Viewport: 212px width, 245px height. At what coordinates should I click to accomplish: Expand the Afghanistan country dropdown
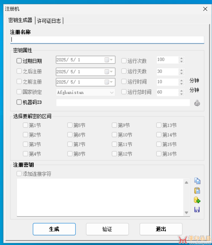point(112,92)
